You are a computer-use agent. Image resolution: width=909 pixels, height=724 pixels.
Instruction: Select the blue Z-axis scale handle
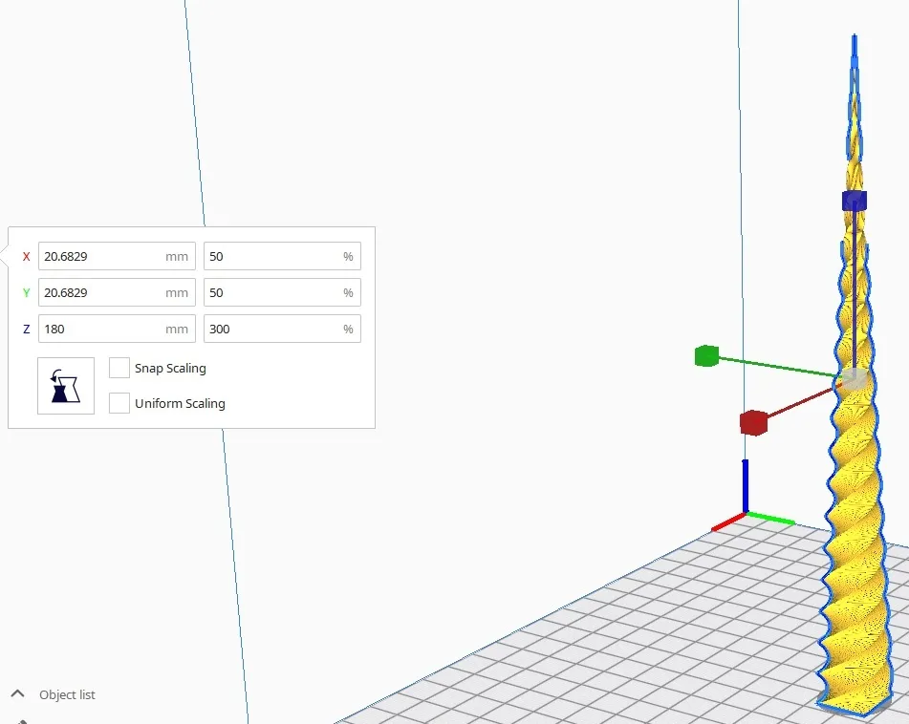854,201
